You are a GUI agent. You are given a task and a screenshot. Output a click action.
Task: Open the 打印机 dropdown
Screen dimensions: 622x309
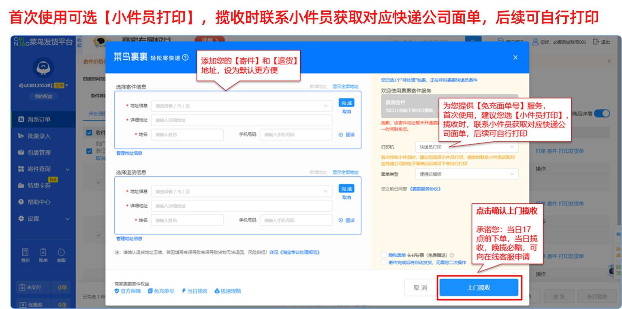click(466, 147)
